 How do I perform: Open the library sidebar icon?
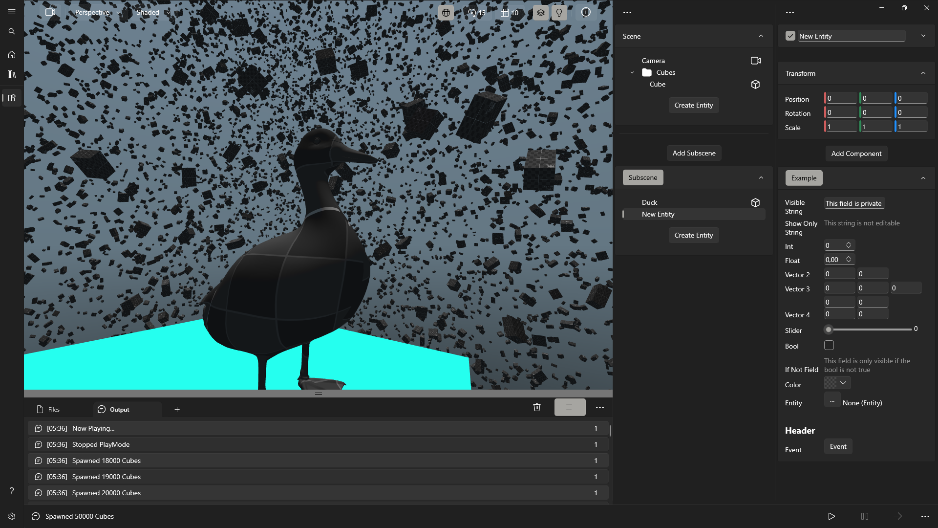[12, 74]
